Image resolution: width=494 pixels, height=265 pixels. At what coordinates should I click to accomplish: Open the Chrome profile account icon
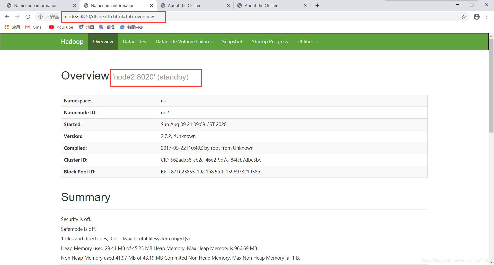(x=477, y=17)
